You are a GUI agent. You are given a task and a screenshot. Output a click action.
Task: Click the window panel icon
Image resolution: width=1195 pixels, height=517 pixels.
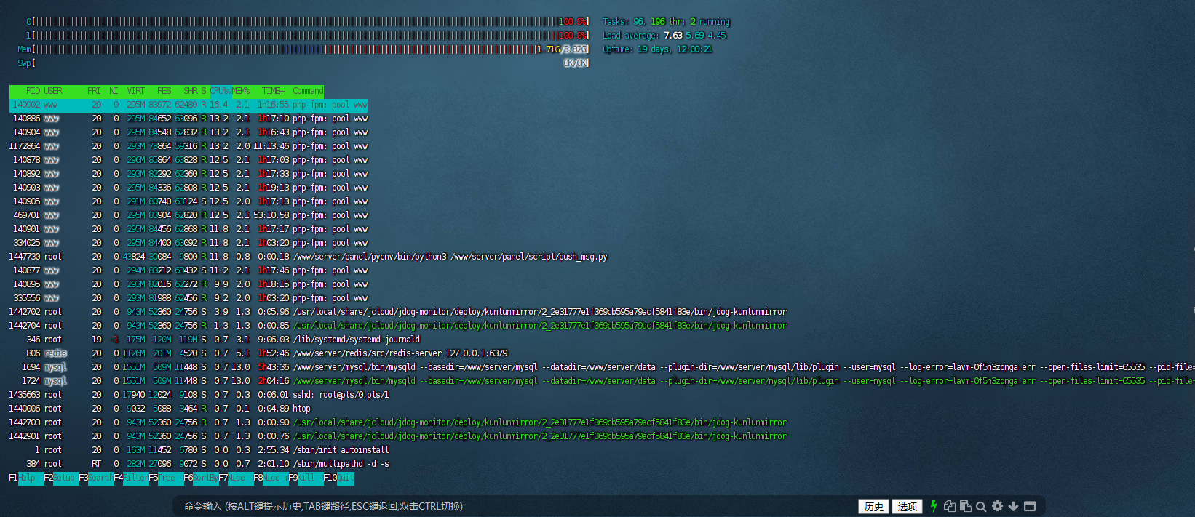coord(1030,506)
